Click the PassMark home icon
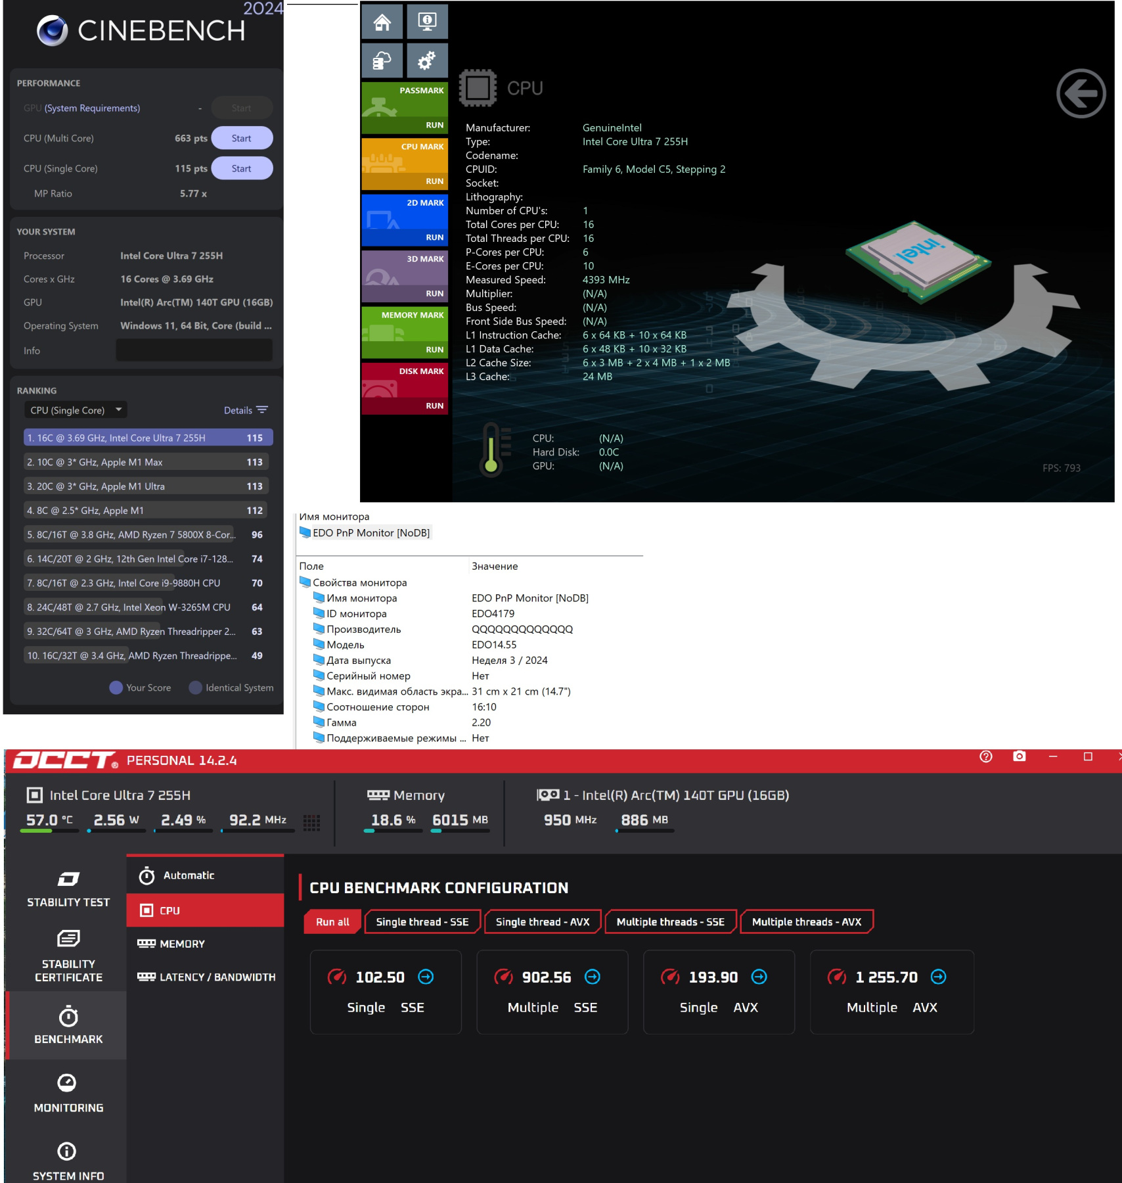This screenshot has width=1122, height=1183. (x=382, y=22)
